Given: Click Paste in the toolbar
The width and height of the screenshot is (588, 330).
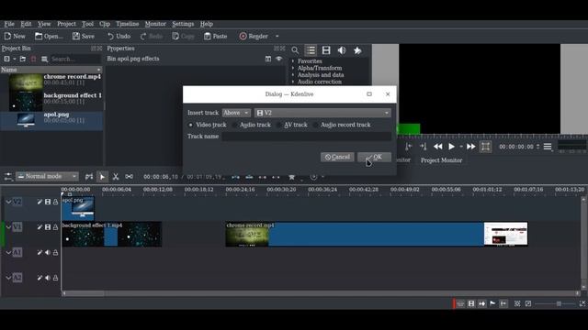Looking at the screenshot, I should coord(216,37).
